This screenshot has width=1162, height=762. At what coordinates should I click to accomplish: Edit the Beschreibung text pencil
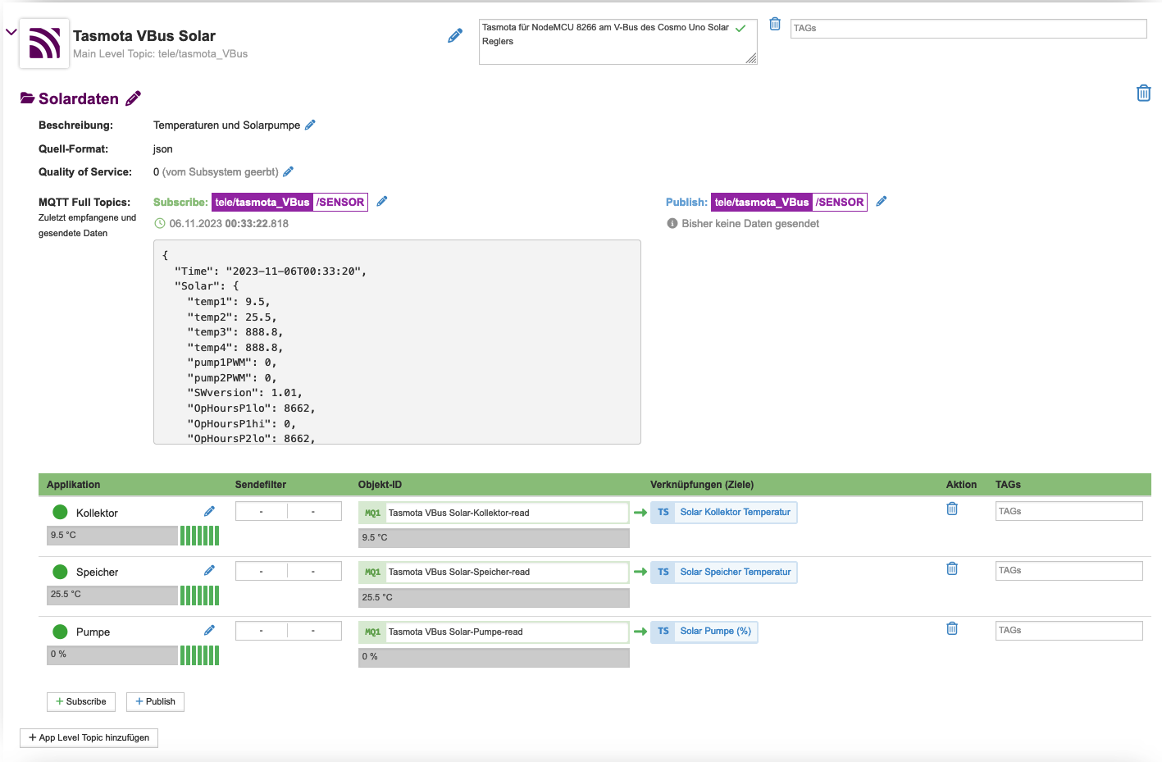tap(310, 125)
